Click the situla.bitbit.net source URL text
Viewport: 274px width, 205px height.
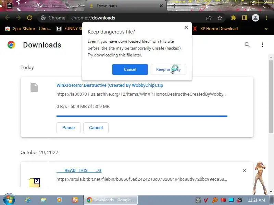click(x=142, y=179)
